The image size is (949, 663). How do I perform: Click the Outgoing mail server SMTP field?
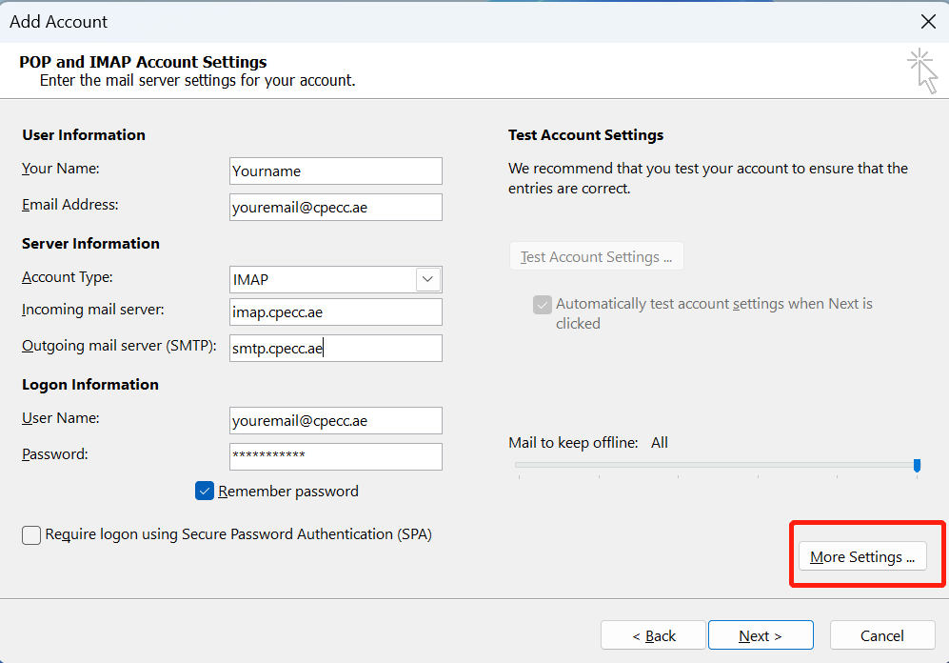coord(336,348)
